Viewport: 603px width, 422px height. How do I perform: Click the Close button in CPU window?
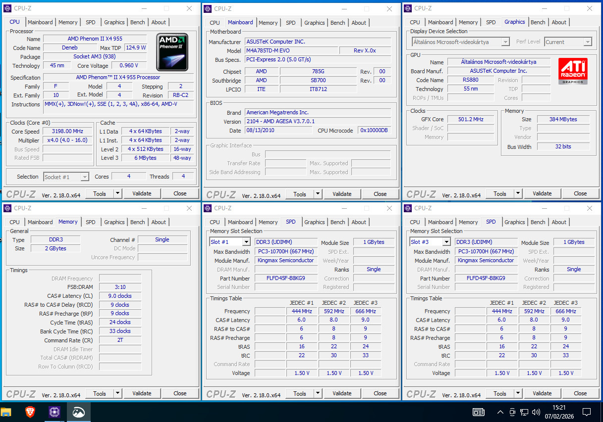point(180,193)
